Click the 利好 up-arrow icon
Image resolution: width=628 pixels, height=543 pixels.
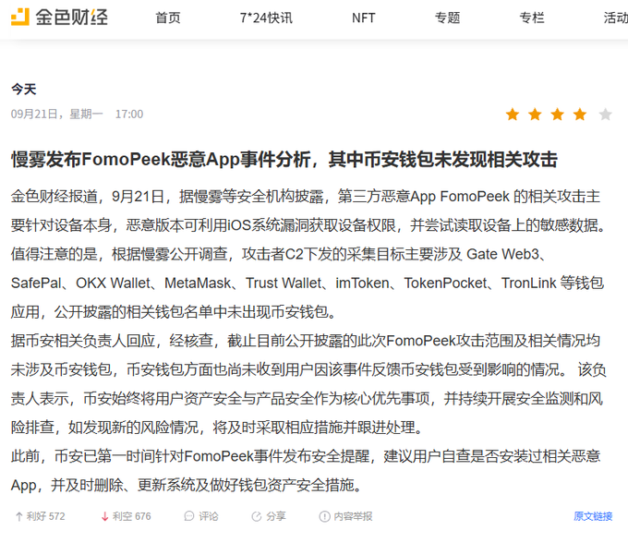pos(18,516)
